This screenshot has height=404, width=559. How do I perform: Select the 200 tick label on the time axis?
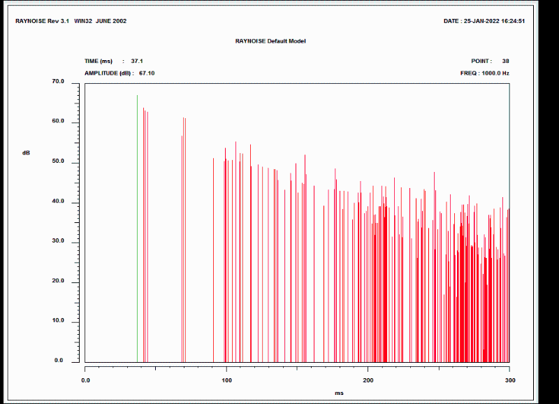(368, 380)
